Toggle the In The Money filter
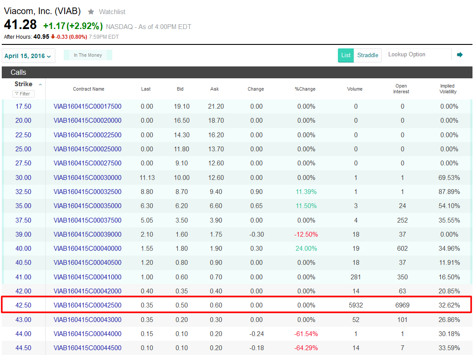 tap(88, 55)
